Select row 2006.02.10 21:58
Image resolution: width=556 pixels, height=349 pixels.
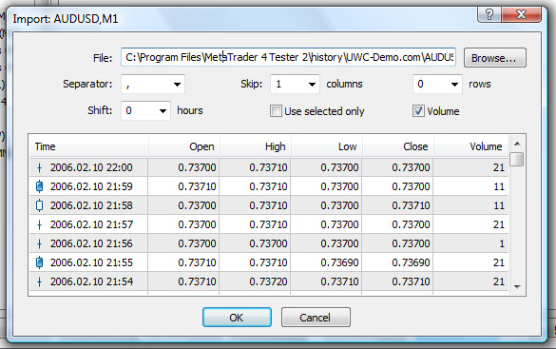pyautogui.click(x=269, y=205)
